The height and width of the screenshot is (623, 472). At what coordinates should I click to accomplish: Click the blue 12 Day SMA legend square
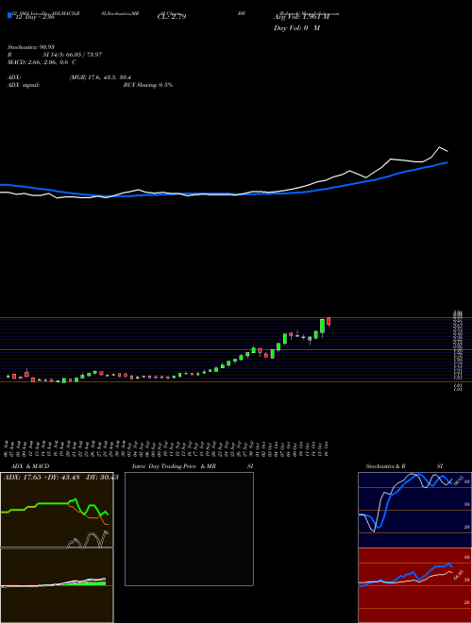(10, 15)
